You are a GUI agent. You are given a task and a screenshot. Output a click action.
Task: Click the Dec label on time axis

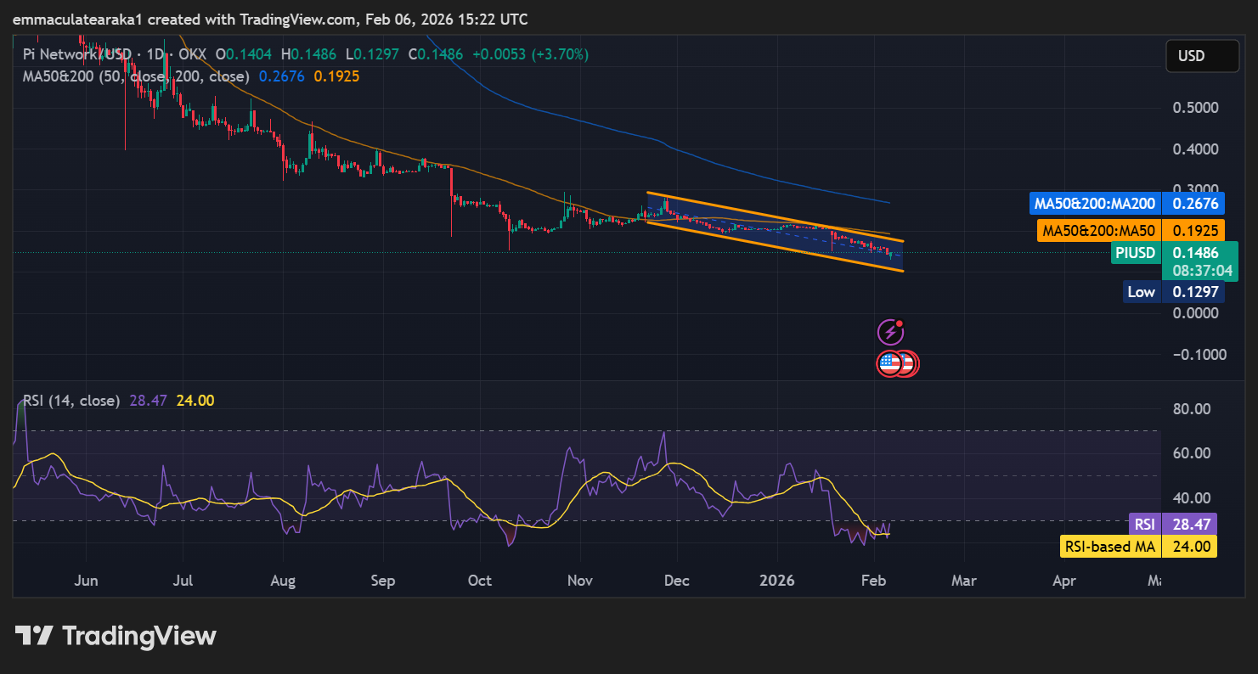click(677, 581)
